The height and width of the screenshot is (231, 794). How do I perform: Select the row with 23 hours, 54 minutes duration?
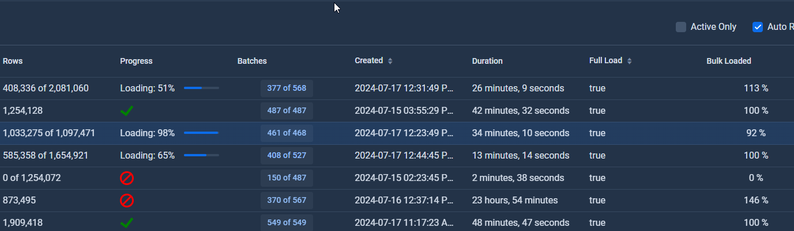(514, 201)
